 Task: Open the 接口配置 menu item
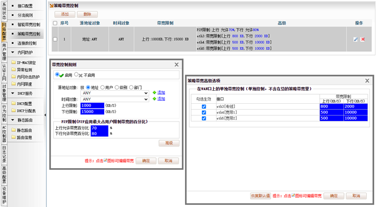pos(25,6)
